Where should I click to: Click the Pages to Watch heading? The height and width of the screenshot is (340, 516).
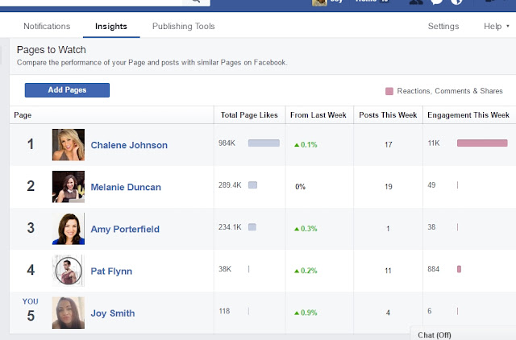click(x=52, y=50)
